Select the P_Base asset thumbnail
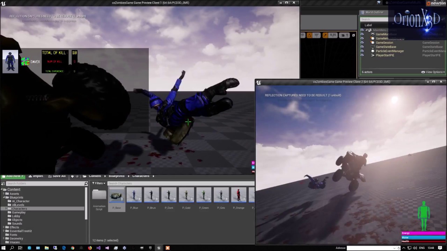This screenshot has height=251, width=447. (117, 195)
